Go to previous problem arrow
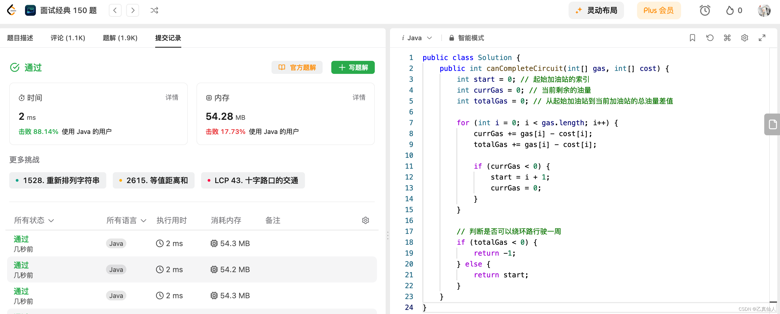Screen dimensions: 780x314 115,10
